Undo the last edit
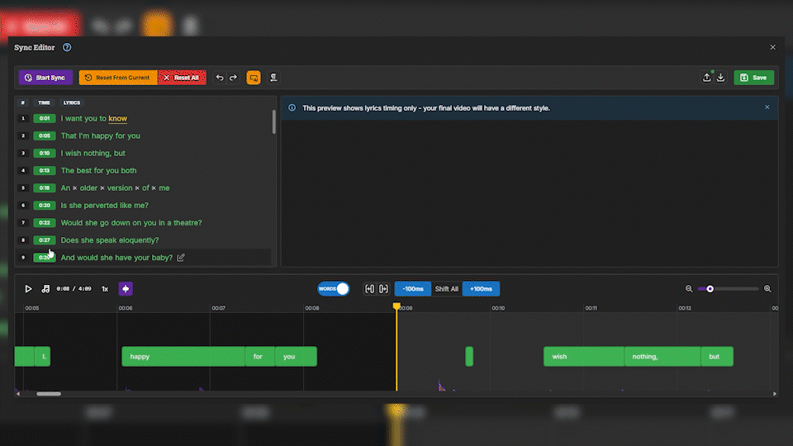 click(x=220, y=78)
